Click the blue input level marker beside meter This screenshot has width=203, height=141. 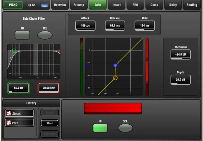point(87,66)
